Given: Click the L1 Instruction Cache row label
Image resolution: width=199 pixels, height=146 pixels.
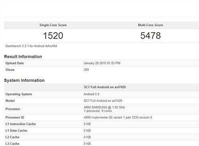Looking at the screenshot, I should click(x=21, y=124).
